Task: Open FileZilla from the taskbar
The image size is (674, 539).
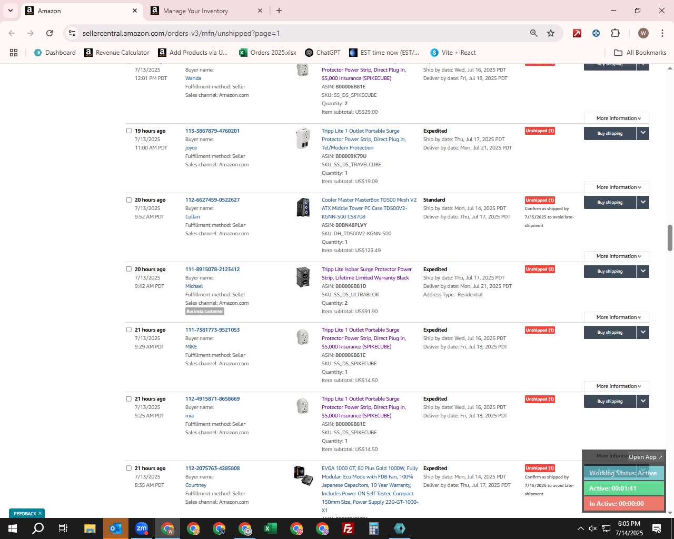Action: (348, 528)
